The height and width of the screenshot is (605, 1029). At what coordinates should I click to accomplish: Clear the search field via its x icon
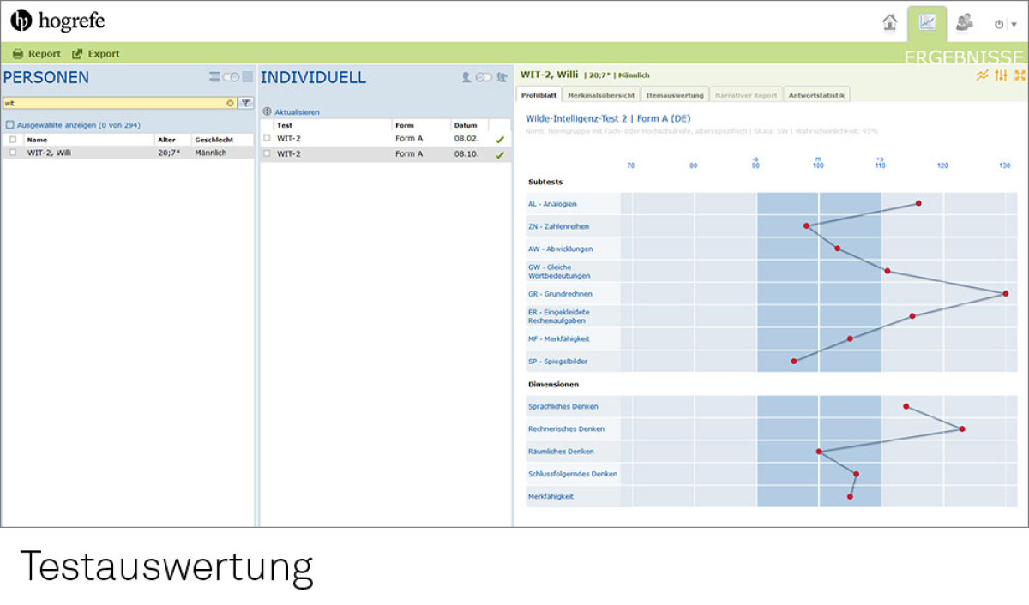(228, 103)
